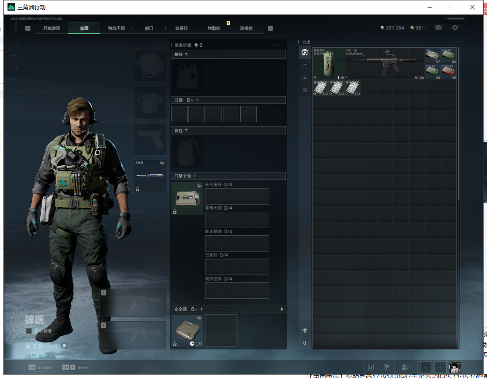Select the empty pistol sidearm slot
Image resolution: width=487 pixels, height=378 pixels.
click(150, 140)
